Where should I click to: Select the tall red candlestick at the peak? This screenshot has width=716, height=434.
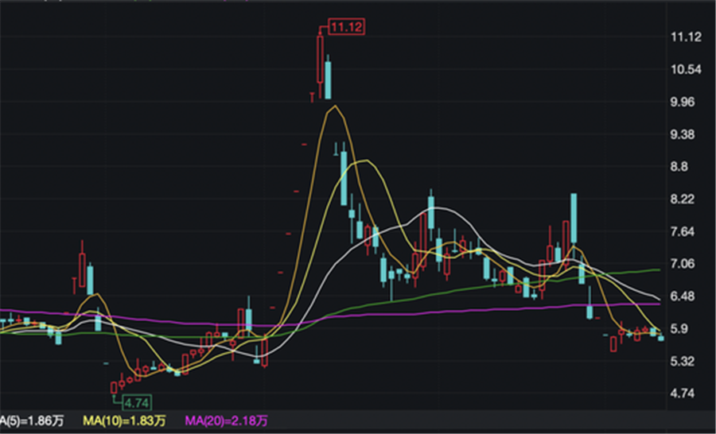point(320,59)
